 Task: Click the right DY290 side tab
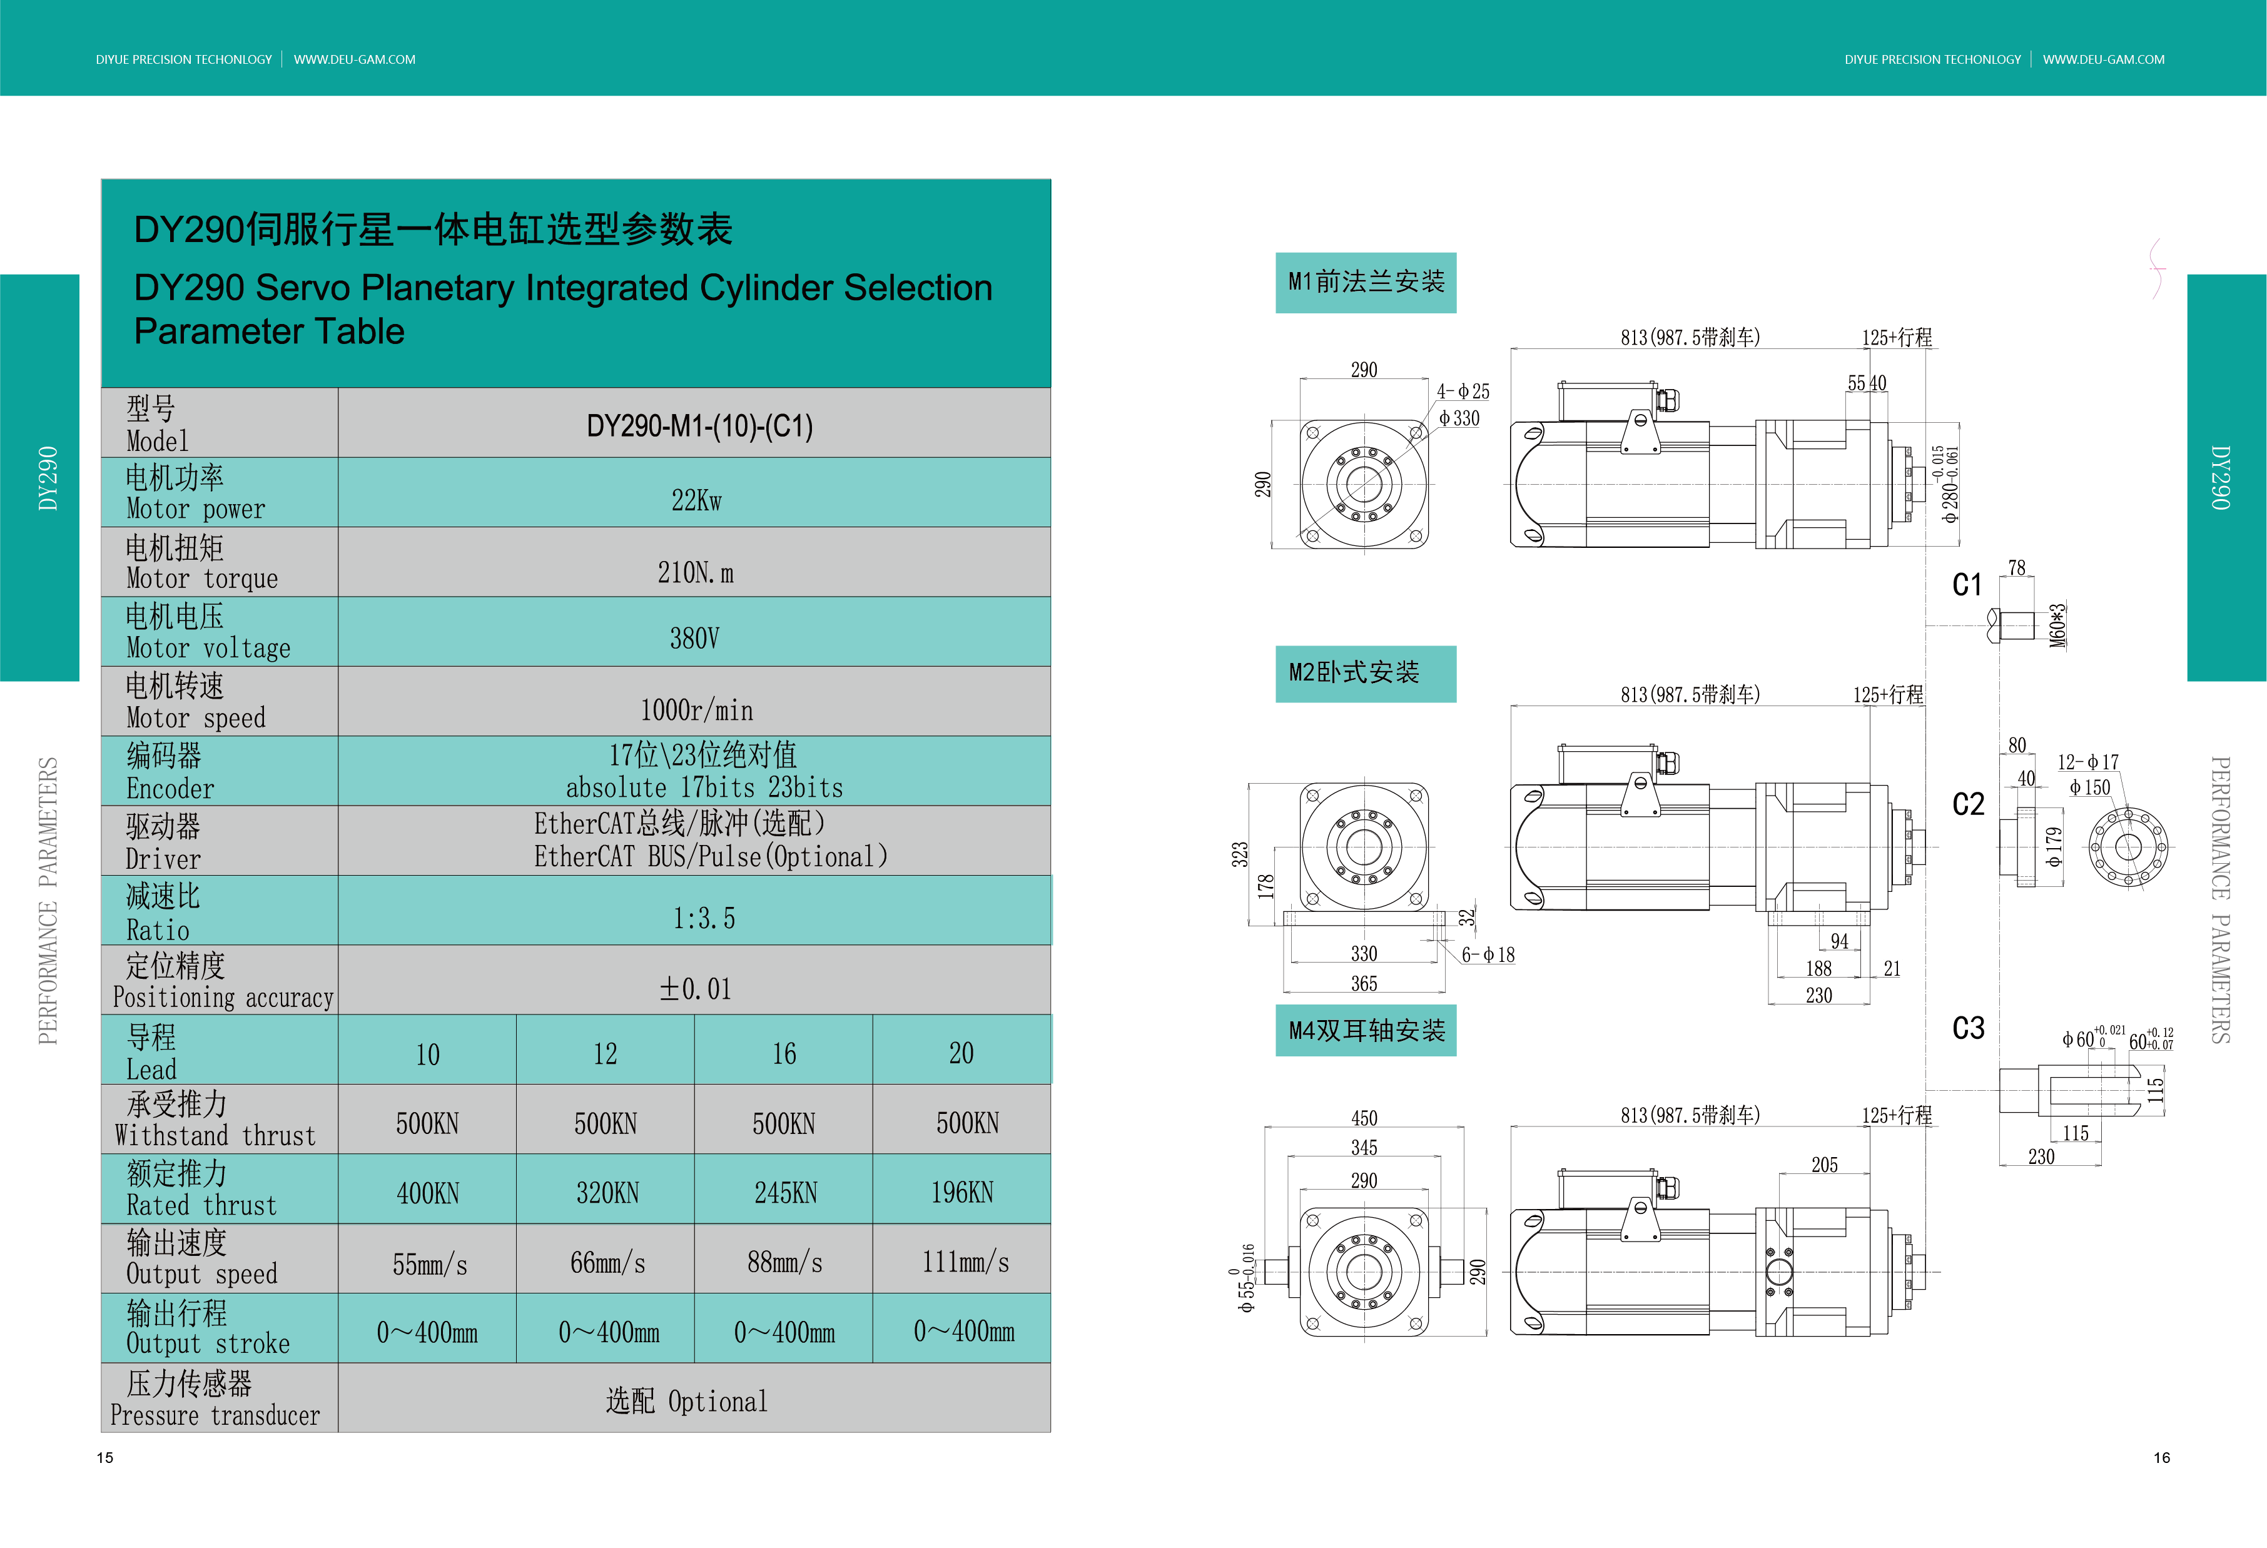point(2220,478)
